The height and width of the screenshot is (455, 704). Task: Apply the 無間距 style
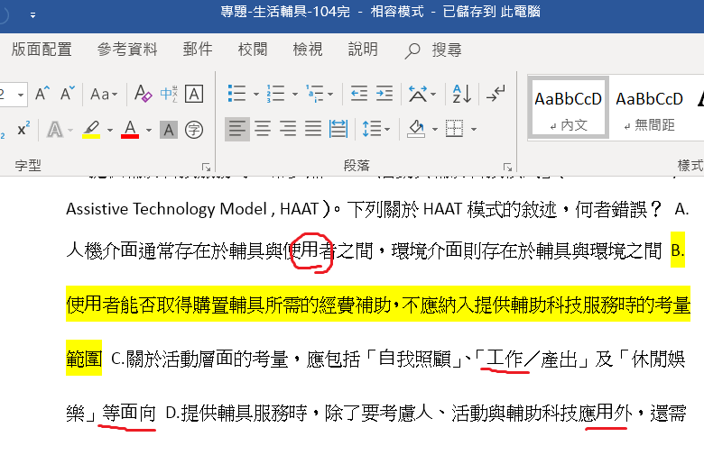650,107
